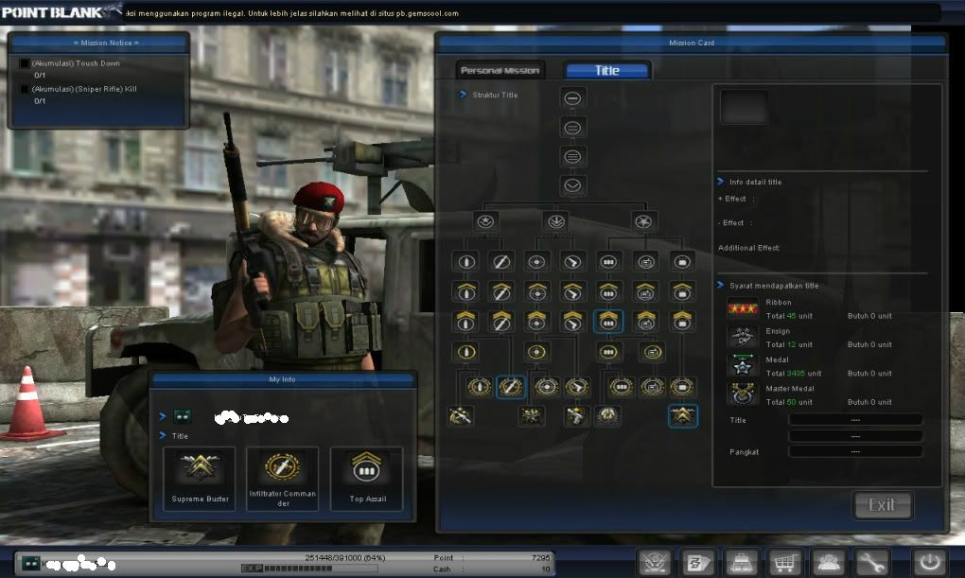Select the plain star branch title icon

(x=643, y=221)
